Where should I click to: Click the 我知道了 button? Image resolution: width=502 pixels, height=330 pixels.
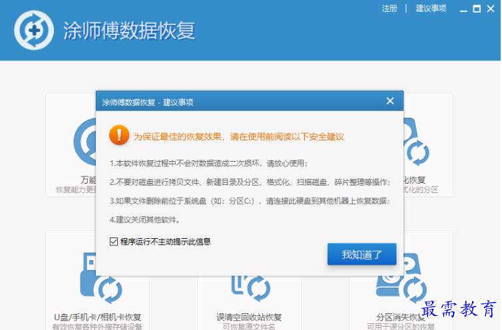pyautogui.click(x=362, y=254)
